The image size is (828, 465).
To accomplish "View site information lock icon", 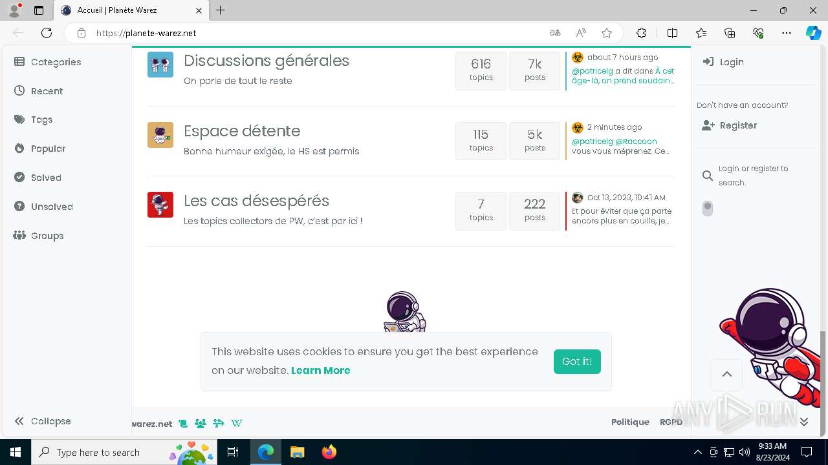I will pyautogui.click(x=81, y=33).
